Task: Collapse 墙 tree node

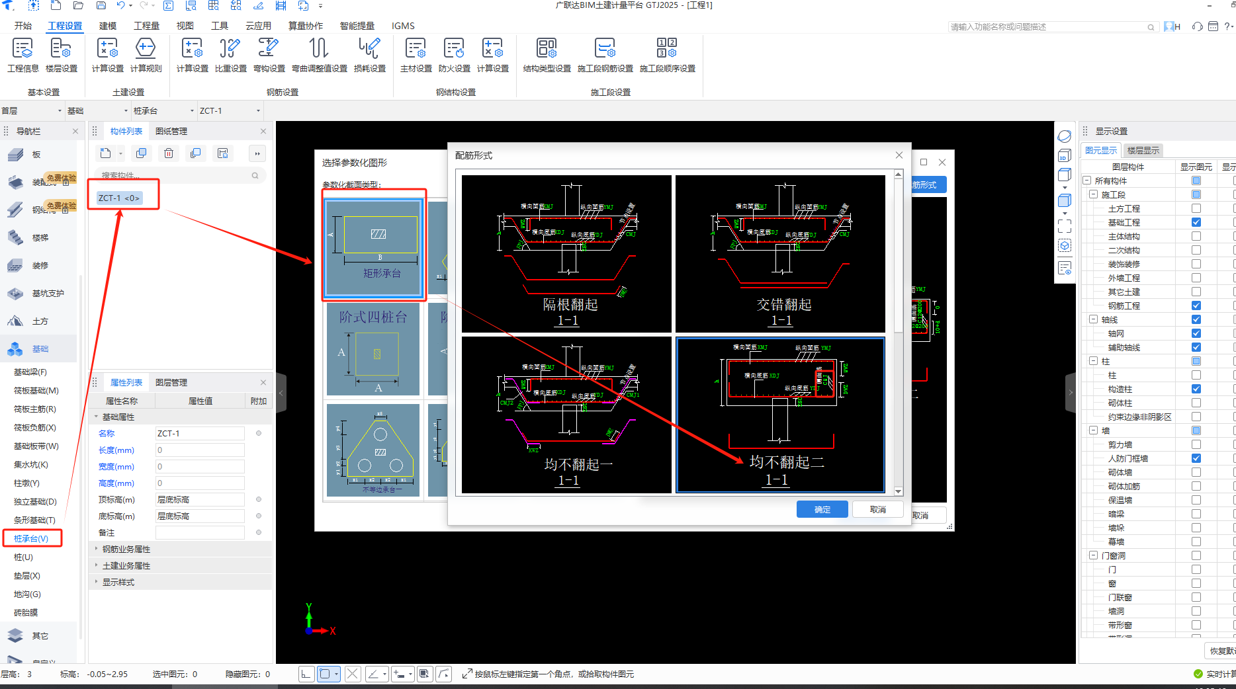Action: [1093, 430]
